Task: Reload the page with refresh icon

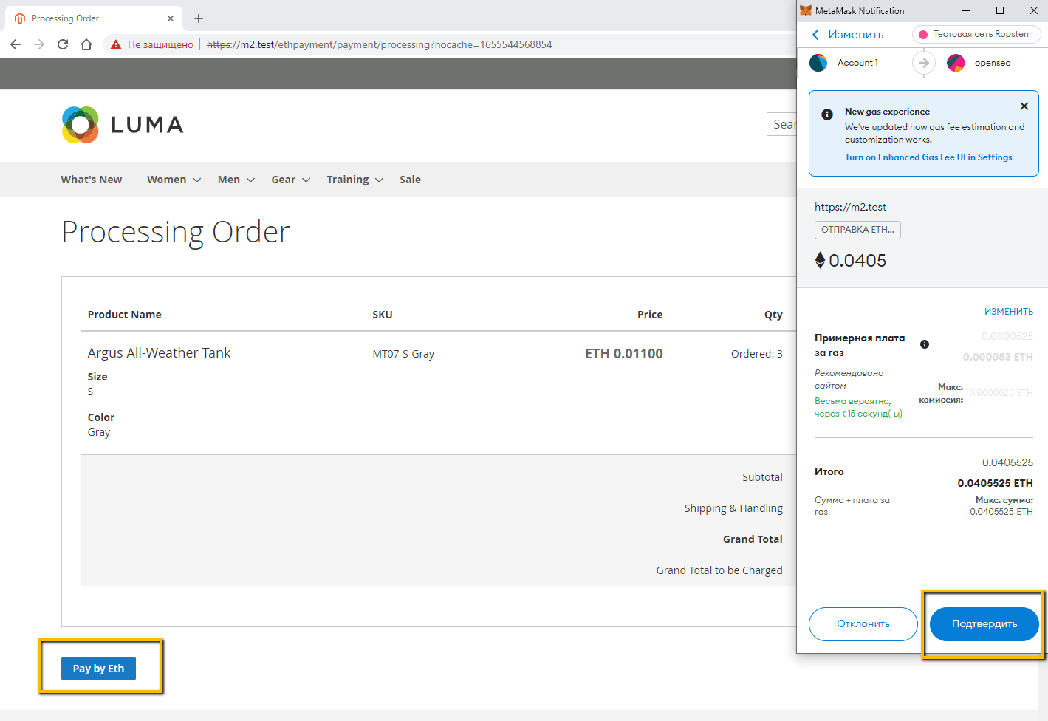Action: click(63, 44)
